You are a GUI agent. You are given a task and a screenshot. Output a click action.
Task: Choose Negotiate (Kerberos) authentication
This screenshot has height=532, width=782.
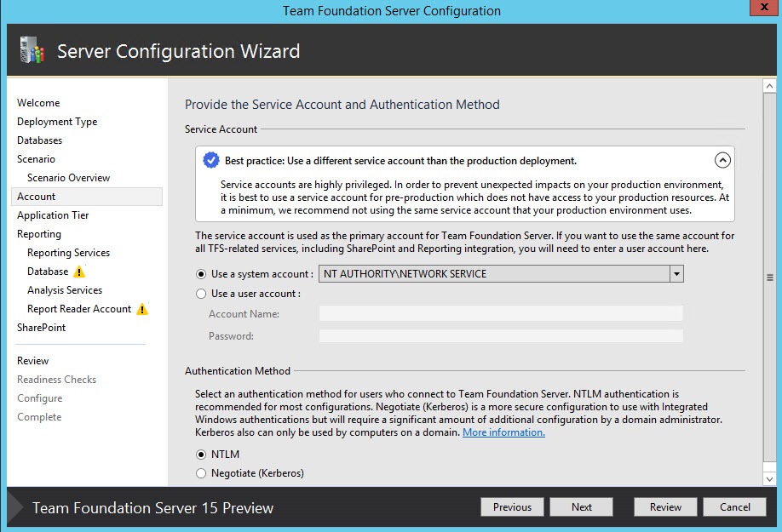[201, 473]
